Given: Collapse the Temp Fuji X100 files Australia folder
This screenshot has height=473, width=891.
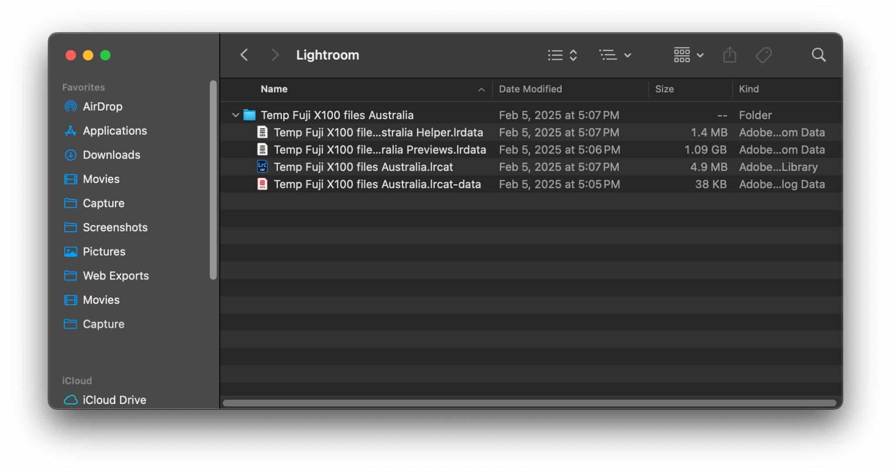Looking at the screenshot, I should pyautogui.click(x=235, y=115).
